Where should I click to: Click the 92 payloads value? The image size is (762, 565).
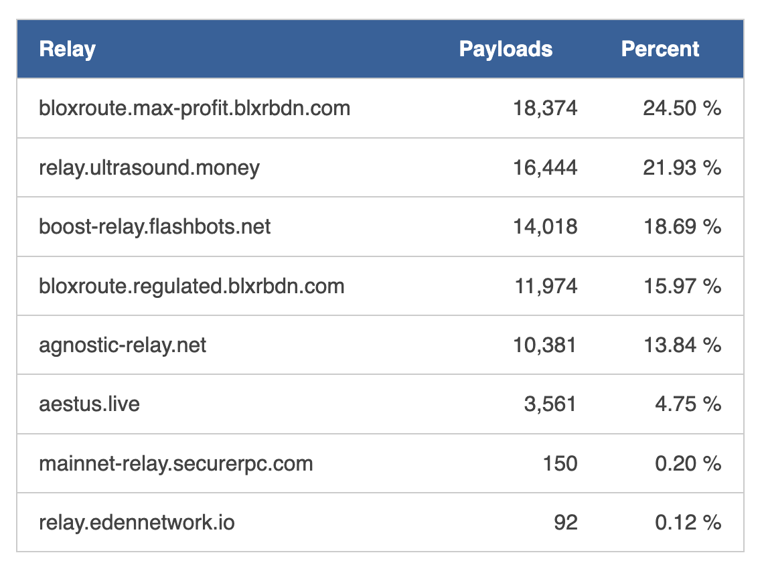tap(566, 522)
